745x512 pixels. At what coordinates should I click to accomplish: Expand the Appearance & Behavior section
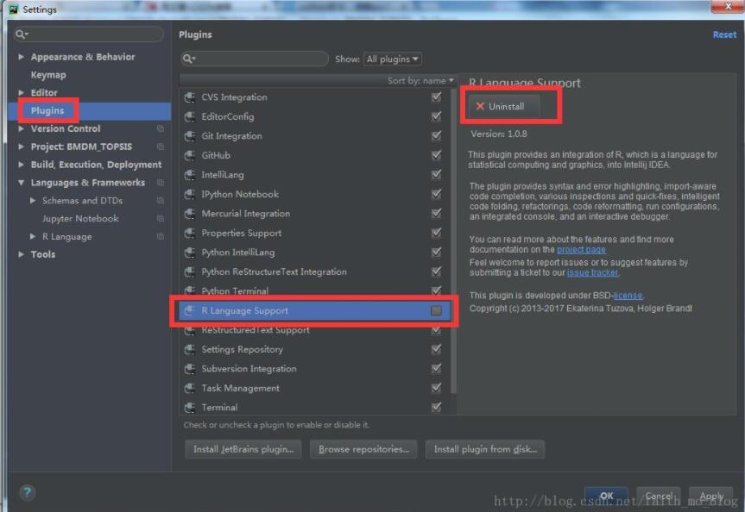[x=21, y=56]
